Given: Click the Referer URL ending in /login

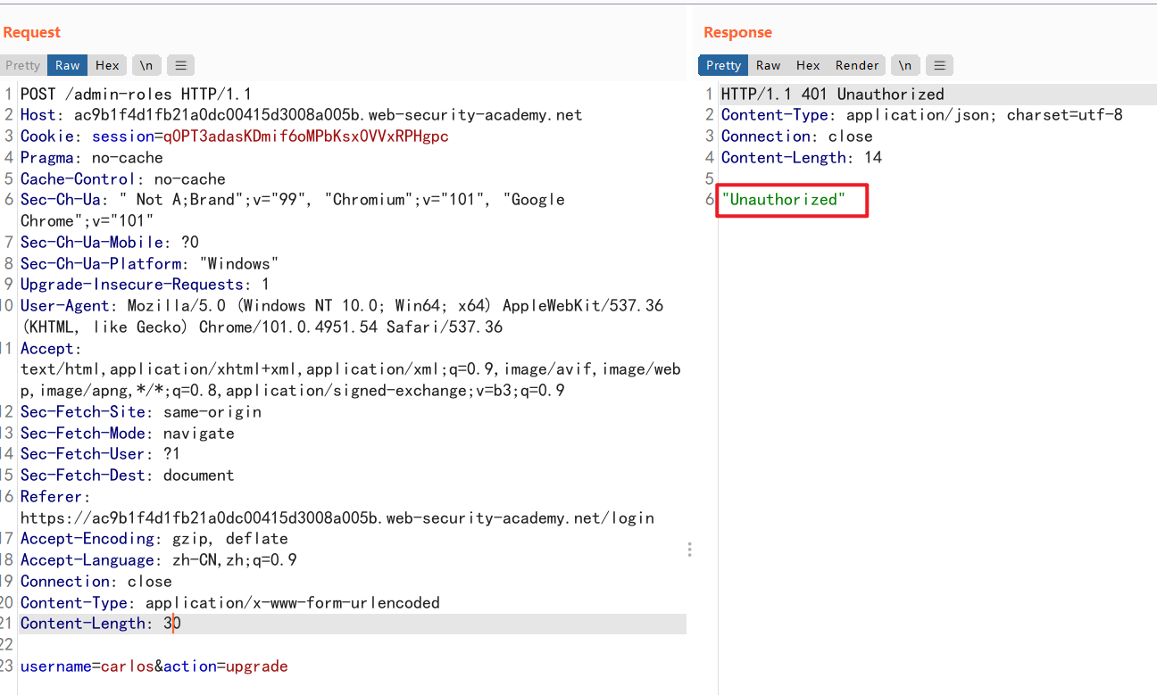Looking at the screenshot, I should pos(337,517).
